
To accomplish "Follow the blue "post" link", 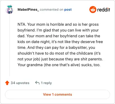I will [x=68, y=10].
